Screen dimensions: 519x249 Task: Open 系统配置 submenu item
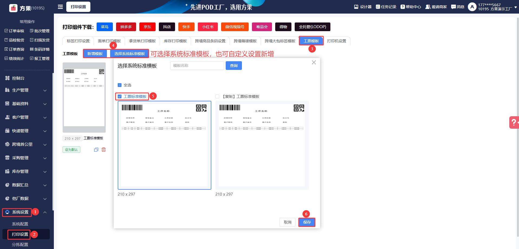pos(20,224)
